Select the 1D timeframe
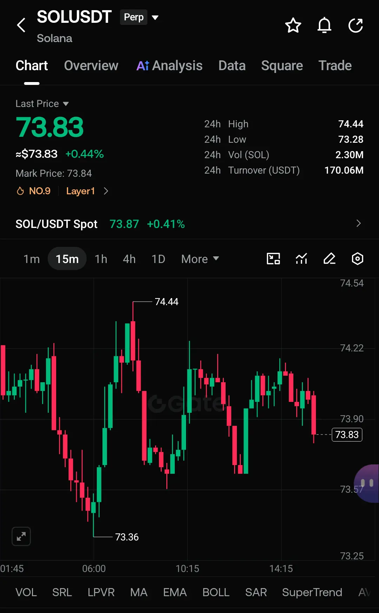The image size is (379, 613). (158, 259)
